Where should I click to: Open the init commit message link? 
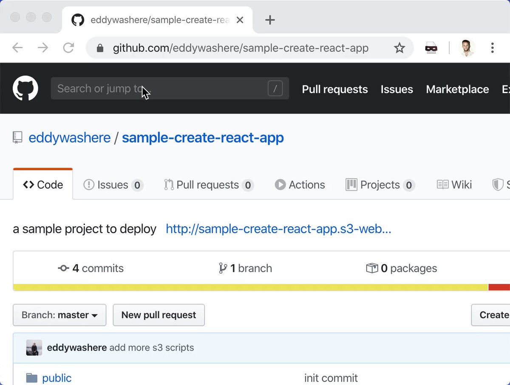[x=331, y=378]
